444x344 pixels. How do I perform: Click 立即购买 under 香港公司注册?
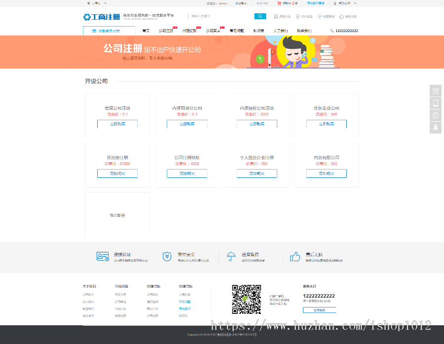pyautogui.click(x=117, y=124)
